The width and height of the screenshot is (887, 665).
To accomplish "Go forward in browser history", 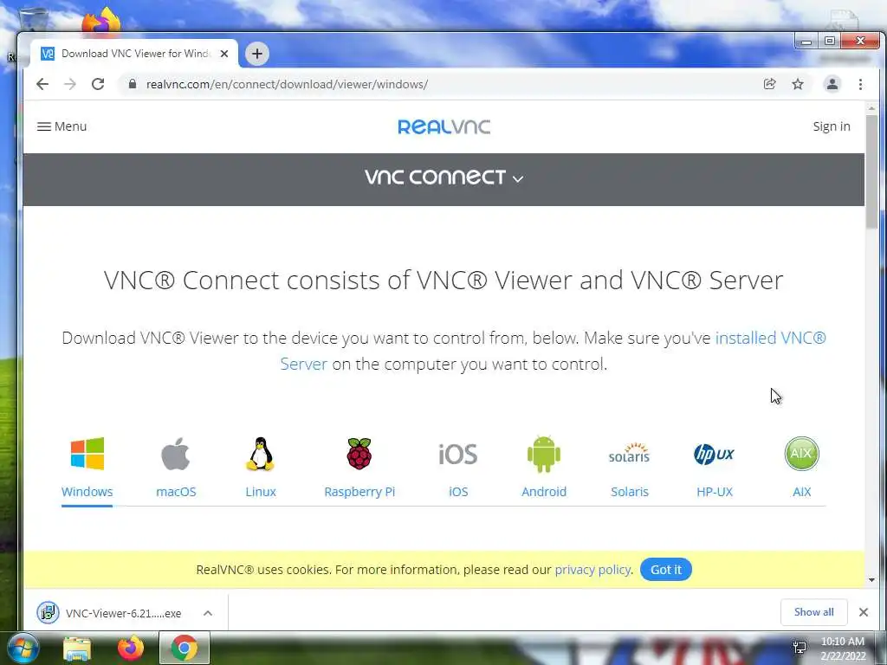I will click(69, 84).
